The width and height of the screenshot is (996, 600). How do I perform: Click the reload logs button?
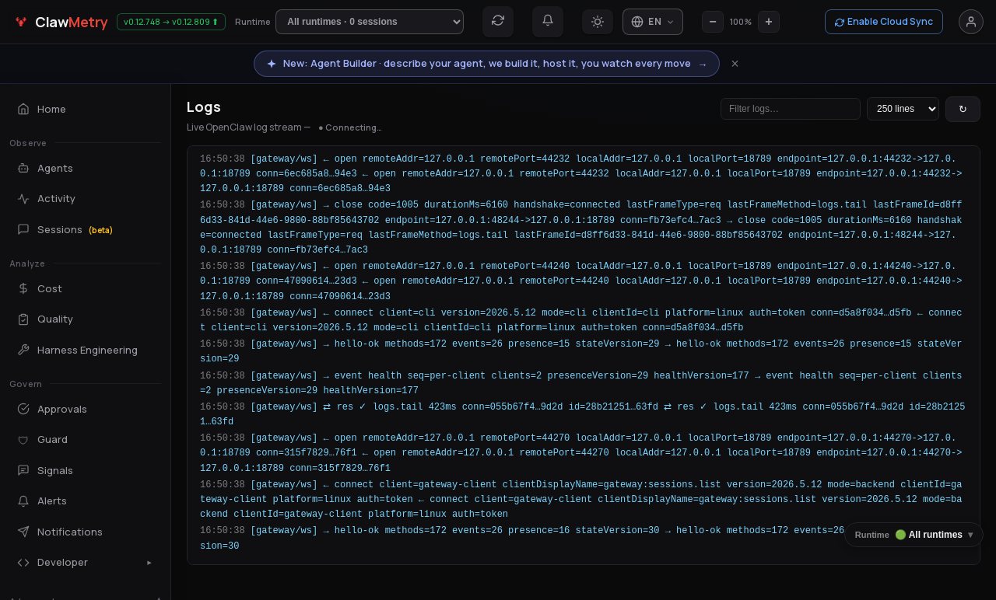click(x=963, y=109)
